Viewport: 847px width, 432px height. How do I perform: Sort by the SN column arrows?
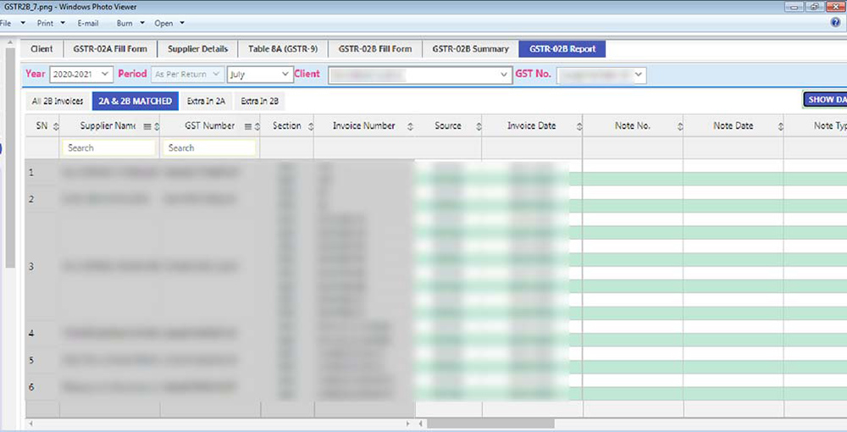[x=55, y=126]
